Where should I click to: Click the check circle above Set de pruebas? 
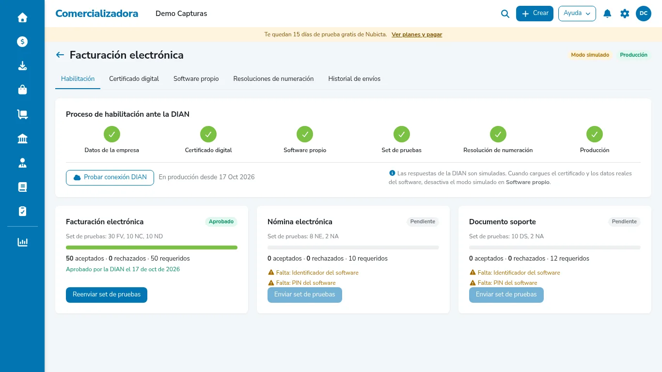[x=402, y=134]
